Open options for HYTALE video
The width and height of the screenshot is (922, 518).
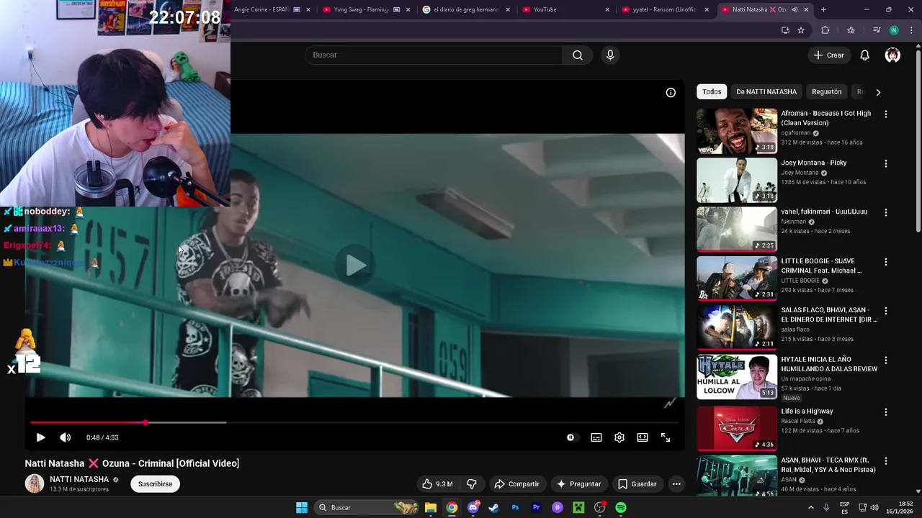886,360
